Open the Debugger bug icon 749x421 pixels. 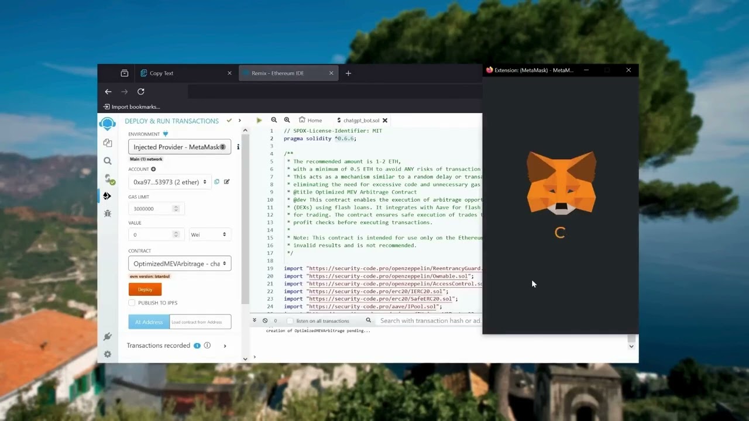tap(107, 214)
